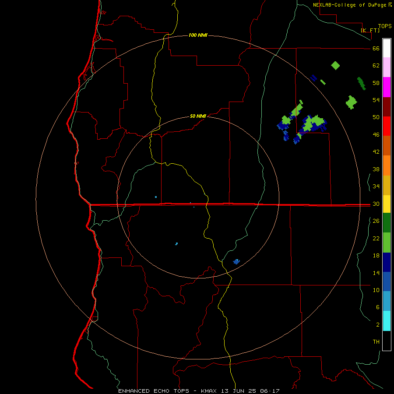Screen dimensions: 394x394
Task: Select the bright red legend swatch
Action: [x=387, y=126]
